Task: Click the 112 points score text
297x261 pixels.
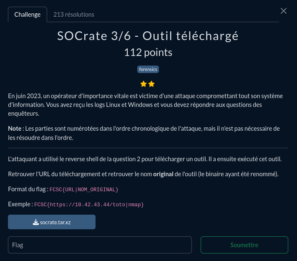Action: [148, 52]
